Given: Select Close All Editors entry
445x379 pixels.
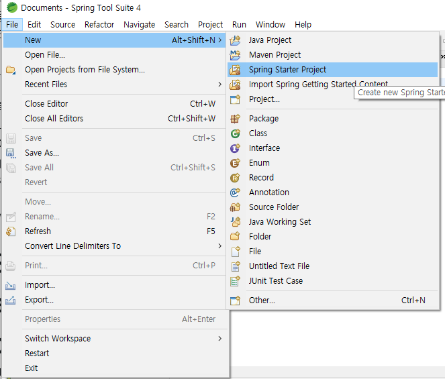Looking at the screenshot, I should click(115, 119).
